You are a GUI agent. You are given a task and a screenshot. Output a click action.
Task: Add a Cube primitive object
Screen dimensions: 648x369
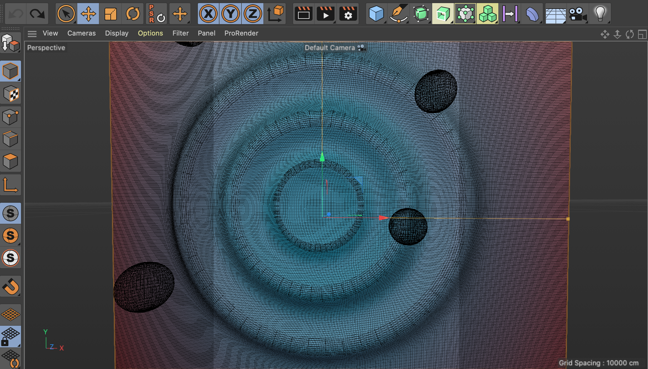376,14
